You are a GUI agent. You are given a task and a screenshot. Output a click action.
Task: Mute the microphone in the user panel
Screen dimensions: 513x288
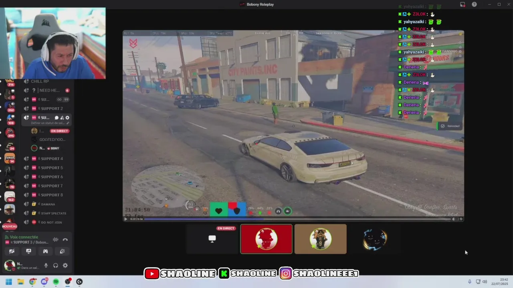46,265
